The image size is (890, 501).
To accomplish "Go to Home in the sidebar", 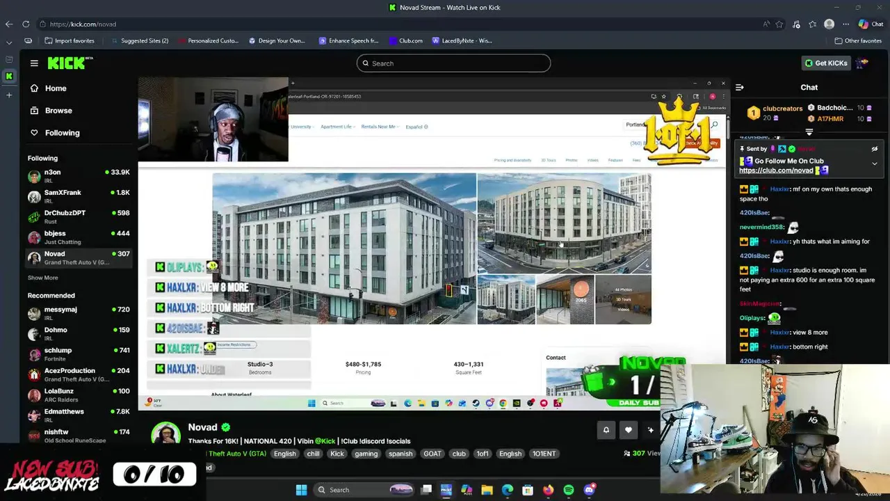I will [x=48, y=88].
